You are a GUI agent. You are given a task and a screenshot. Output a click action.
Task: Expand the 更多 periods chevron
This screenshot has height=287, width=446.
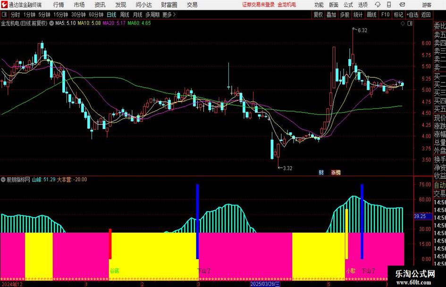tap(174, 15)
